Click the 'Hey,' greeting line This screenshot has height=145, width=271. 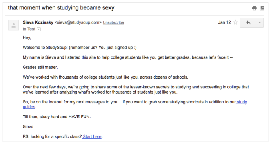click(27, 38)
